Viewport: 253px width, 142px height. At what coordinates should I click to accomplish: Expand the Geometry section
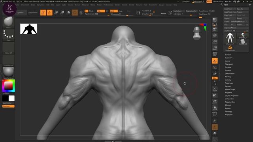229,58
